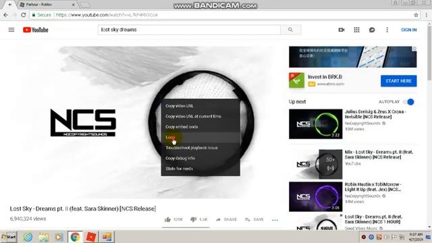Click the taskbar clock showing 9:07 AM
Screen dimensions: 432x243
416,237
